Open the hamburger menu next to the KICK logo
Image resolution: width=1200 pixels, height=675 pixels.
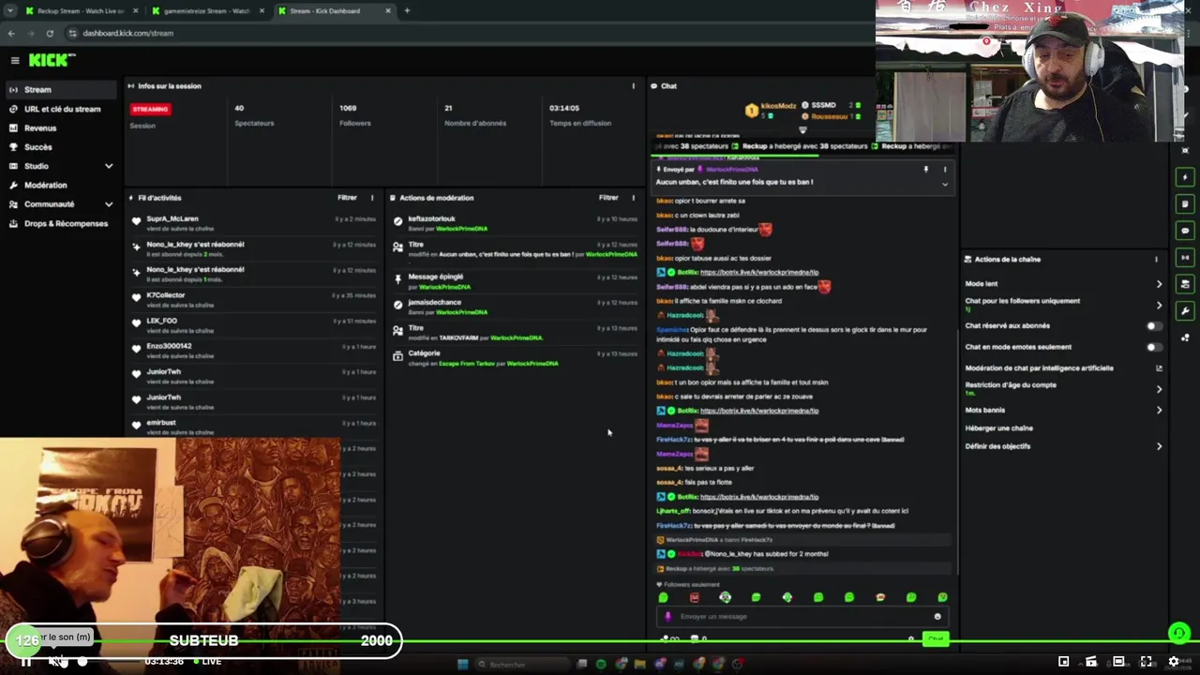click(x=15, y=60)
